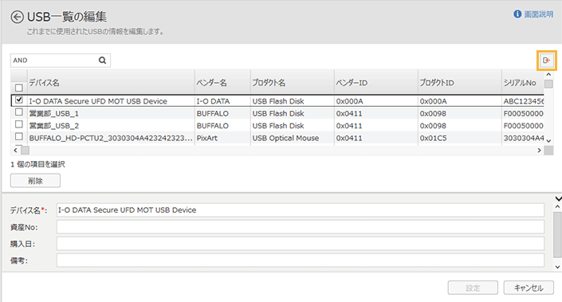Screen dimensions: 562x302
Task: Select the I-O DATA Secure UFD MOT USB Device cell
Action: 111,101
